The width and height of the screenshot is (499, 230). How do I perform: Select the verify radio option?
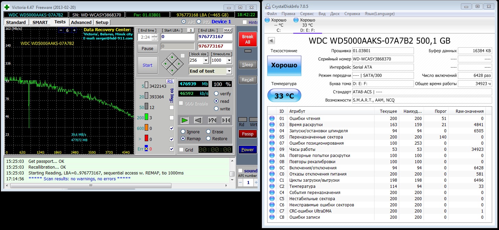point(216,94)
